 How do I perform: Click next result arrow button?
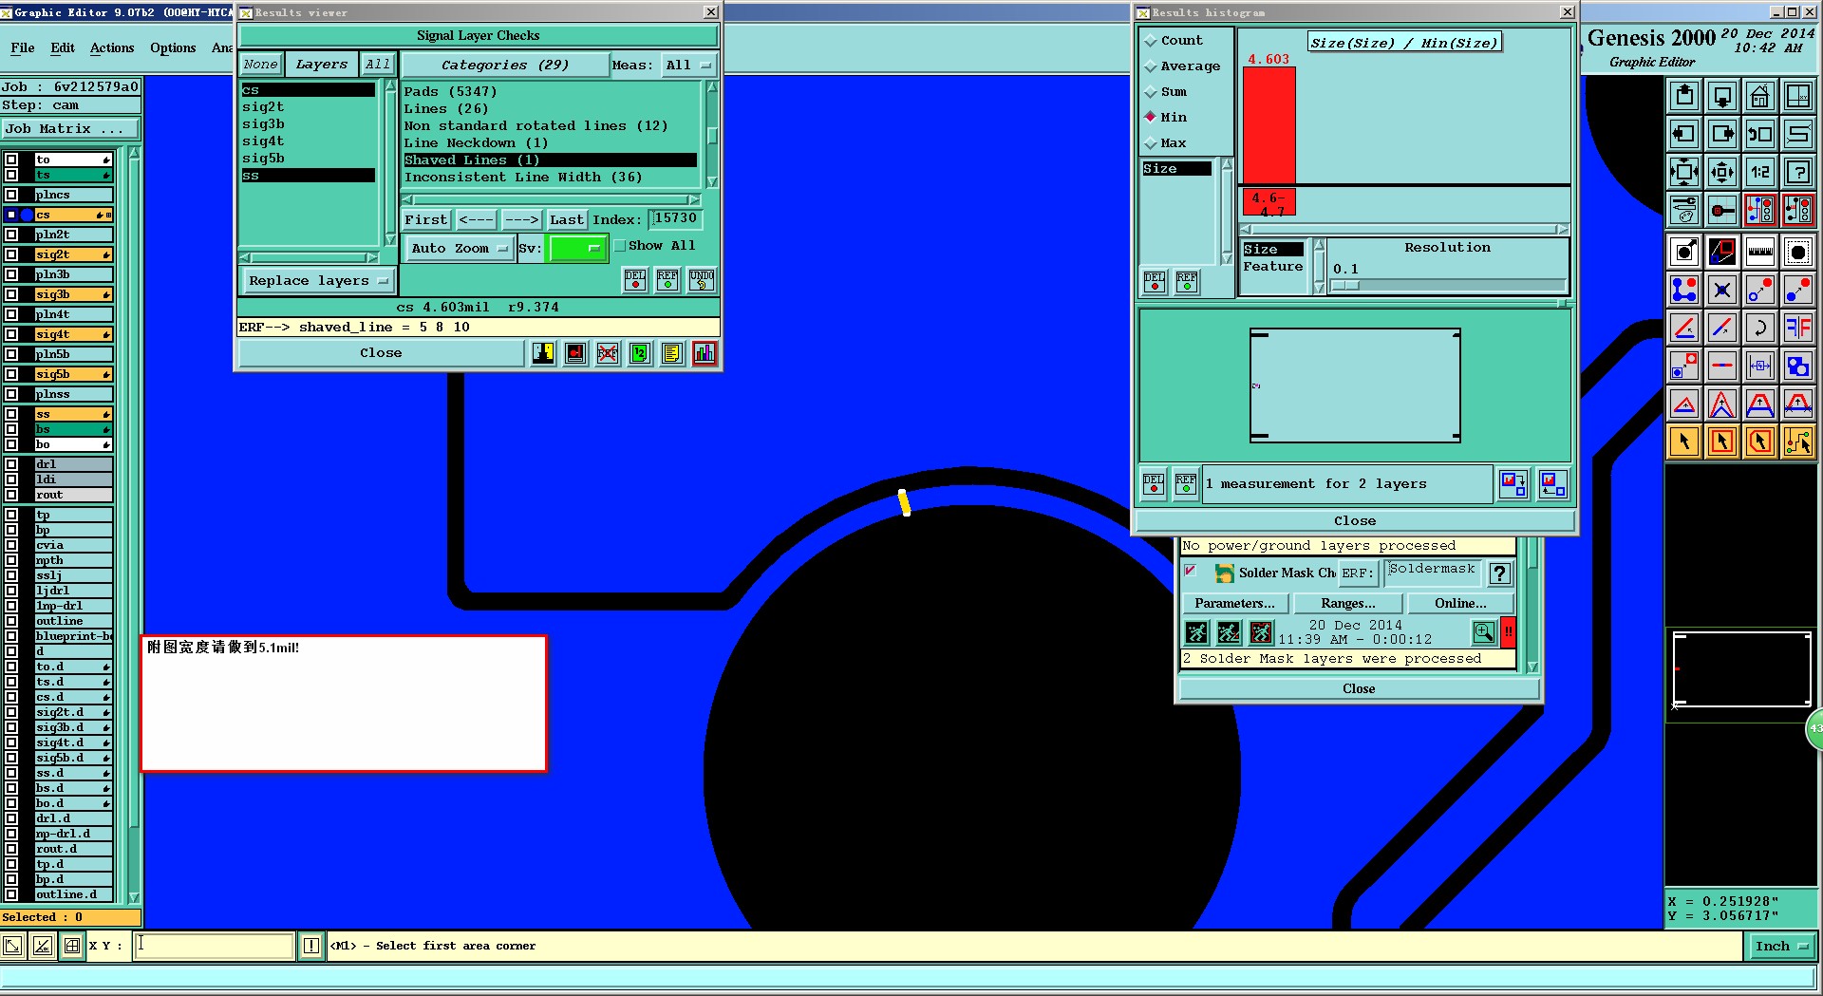point(521,220)
